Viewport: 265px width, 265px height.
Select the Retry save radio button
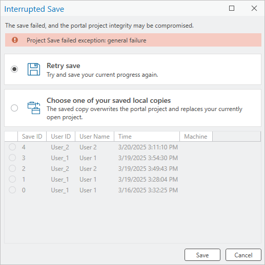pyautogui.click(x=14, y=69)
